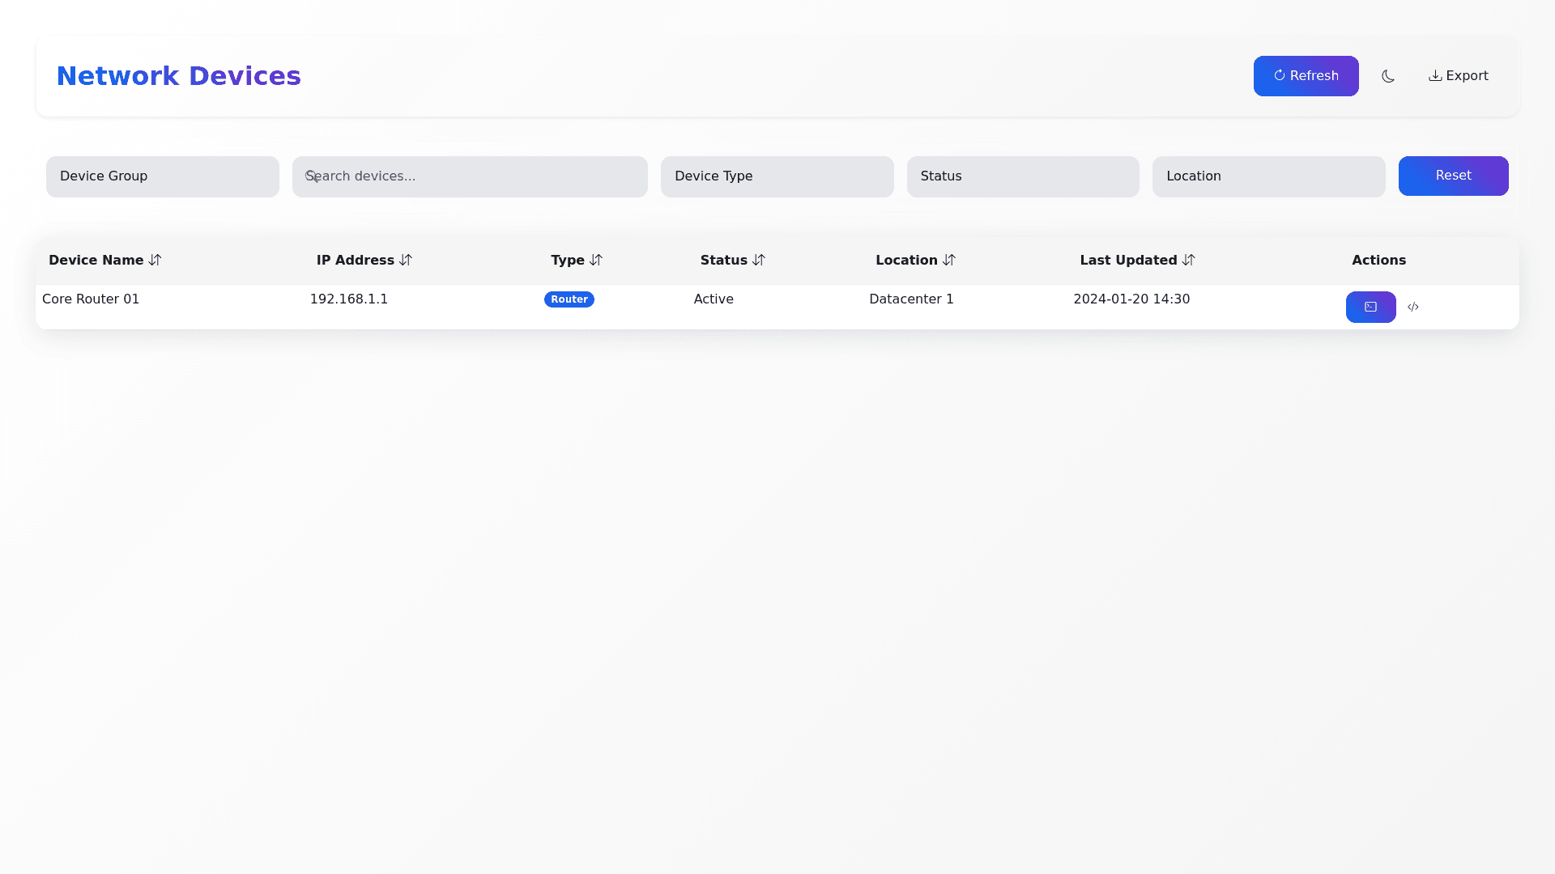Sort by Device Name arrows icon
This screenshot has width=1555, height=874.
coord(155,260)
